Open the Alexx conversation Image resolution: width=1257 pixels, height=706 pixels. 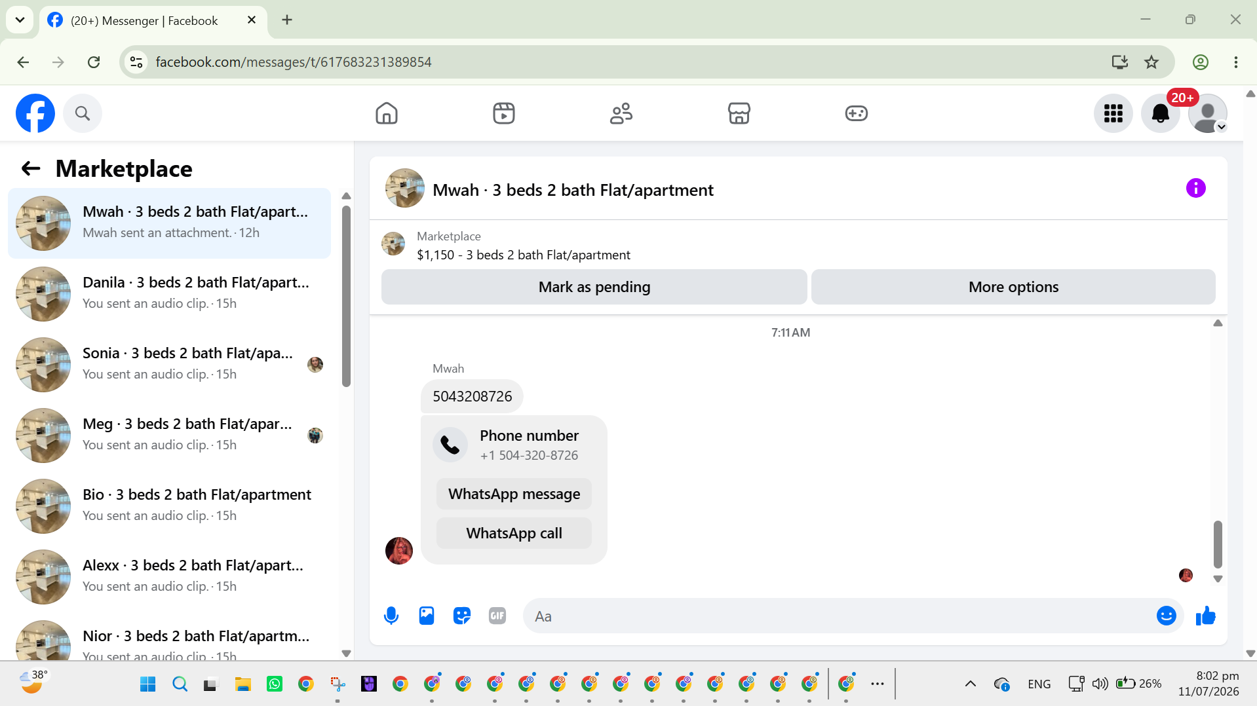169,577
